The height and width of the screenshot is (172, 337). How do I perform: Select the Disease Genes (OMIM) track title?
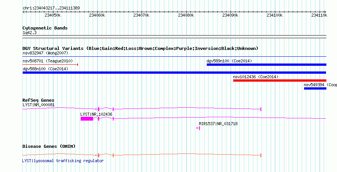[49, 146]
